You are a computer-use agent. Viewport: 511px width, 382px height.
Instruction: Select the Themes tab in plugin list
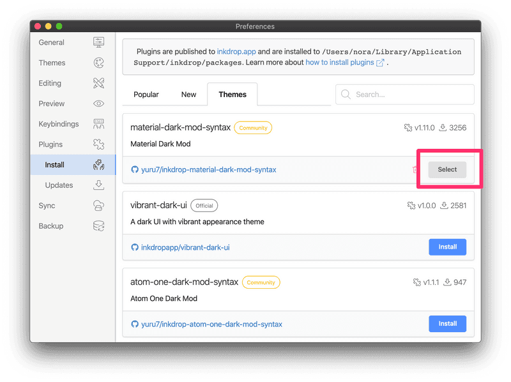[x=233, y=95]
